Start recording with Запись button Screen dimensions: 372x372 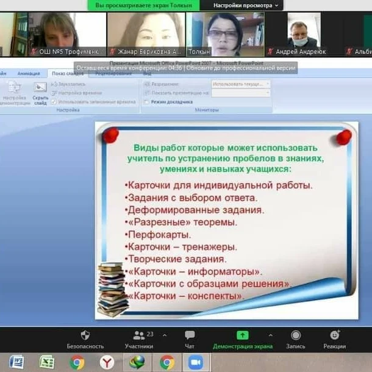click(296, 340)
